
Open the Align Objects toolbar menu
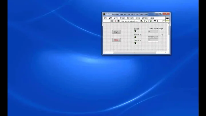pyautogui.click(x=142, y=21)
